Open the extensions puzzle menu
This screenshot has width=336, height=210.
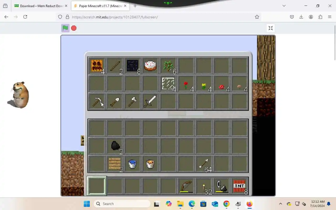click(320, 17)
